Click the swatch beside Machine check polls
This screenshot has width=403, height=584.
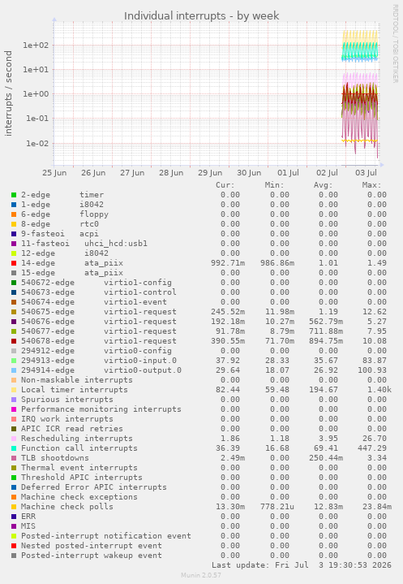[14, 507]
